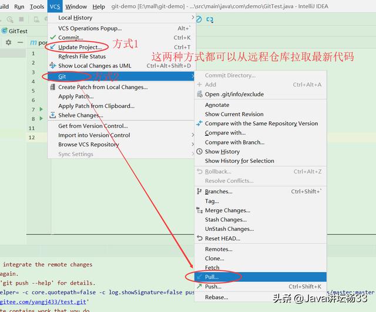Click the settings gear icon
The width and height of the screenshot is (376, 312).
pos(8,42)
